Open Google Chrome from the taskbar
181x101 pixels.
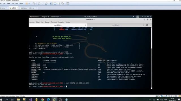[42, 100]
